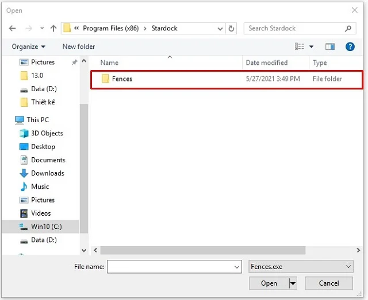Click the horizontal scroll right arrow
This screenshot has height=300, width=368.
click(358, 250)
